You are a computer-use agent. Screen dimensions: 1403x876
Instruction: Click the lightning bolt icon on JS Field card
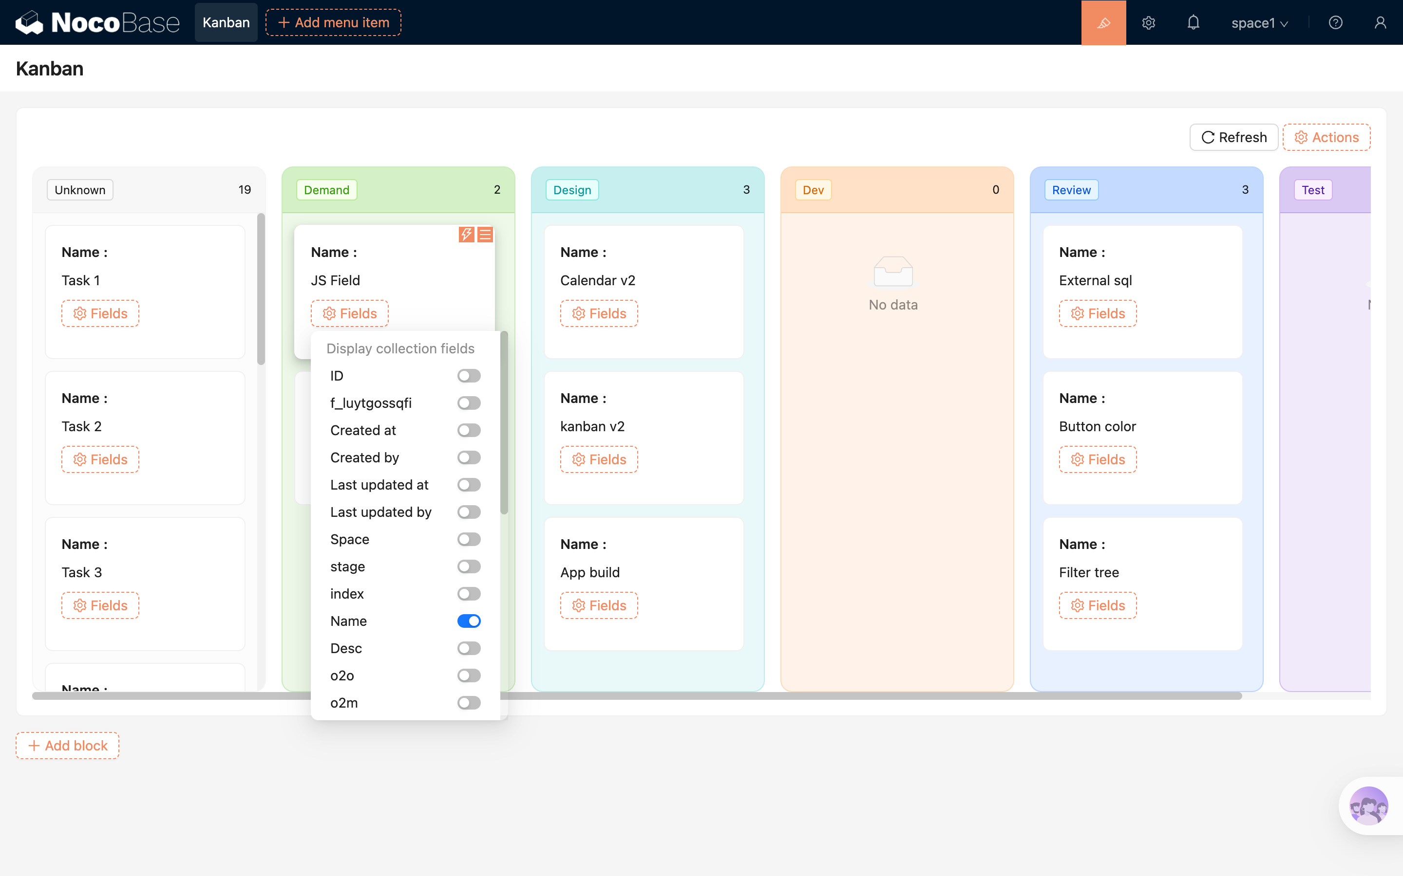[x=466, y=234]
